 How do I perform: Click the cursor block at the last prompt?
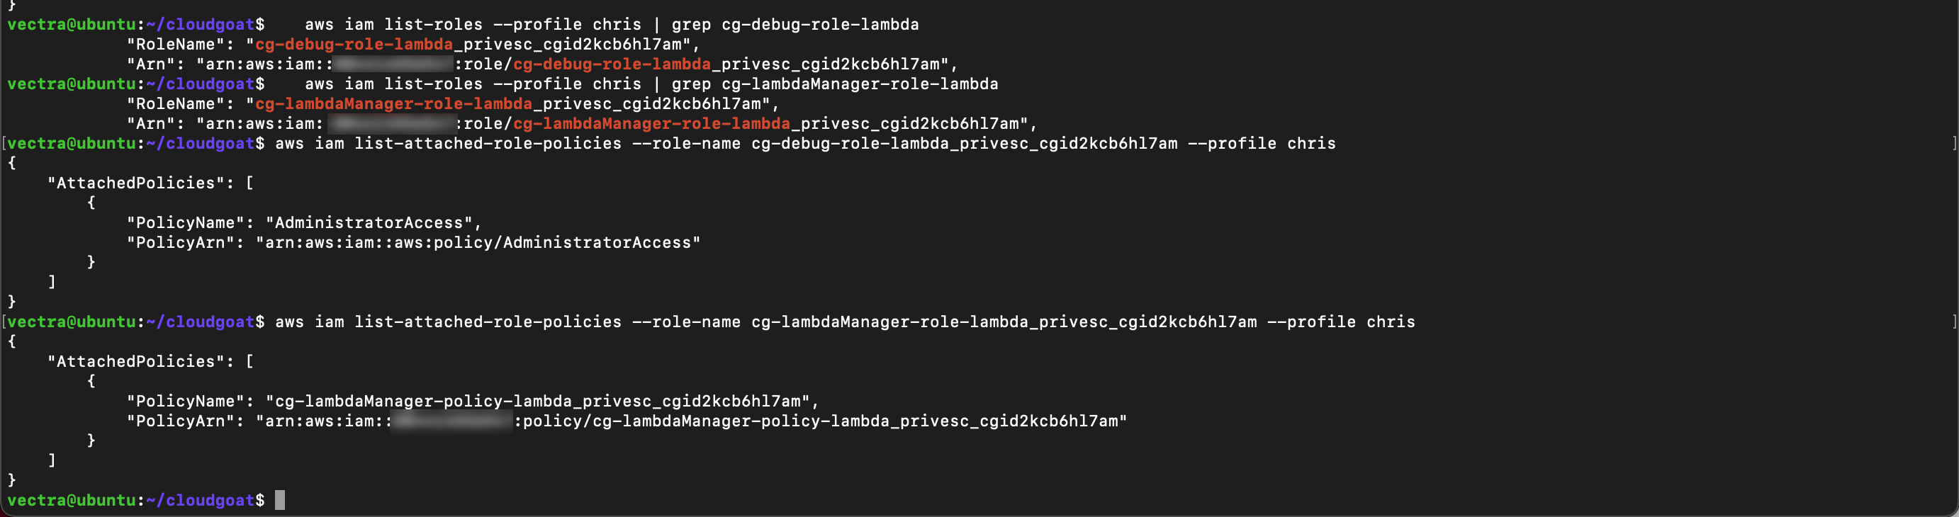tap(280, 500)
